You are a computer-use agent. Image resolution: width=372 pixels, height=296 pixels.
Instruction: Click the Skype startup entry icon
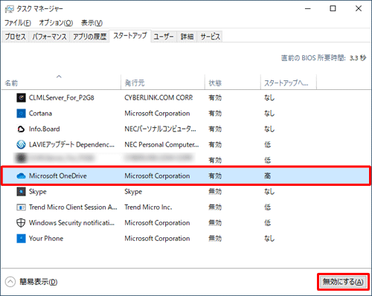point(21,191)
